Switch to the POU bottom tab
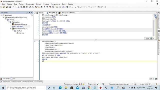 [x=13, y=79]
